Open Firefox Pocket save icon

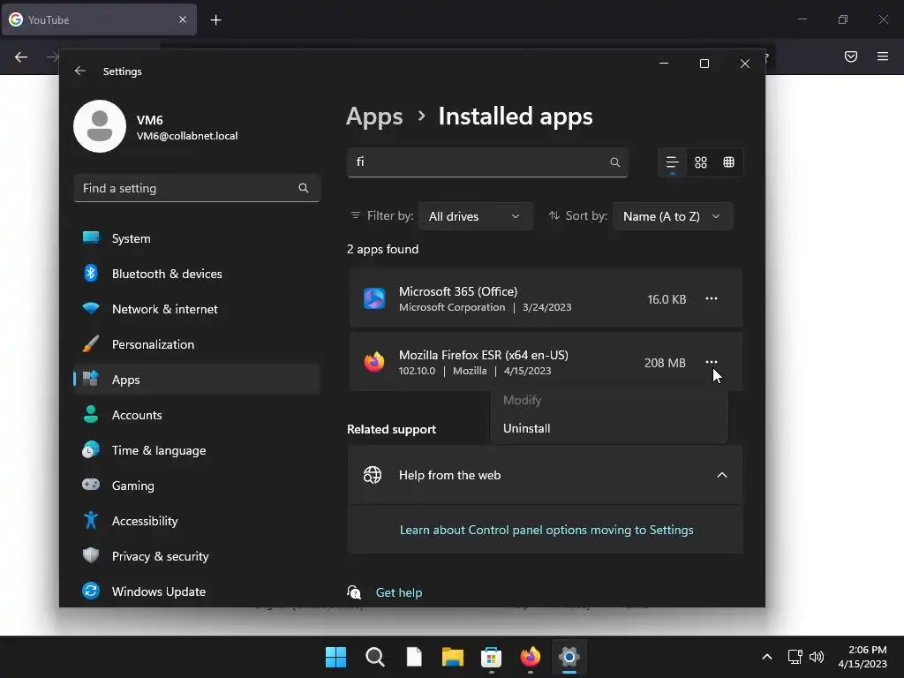pos(851,56)
